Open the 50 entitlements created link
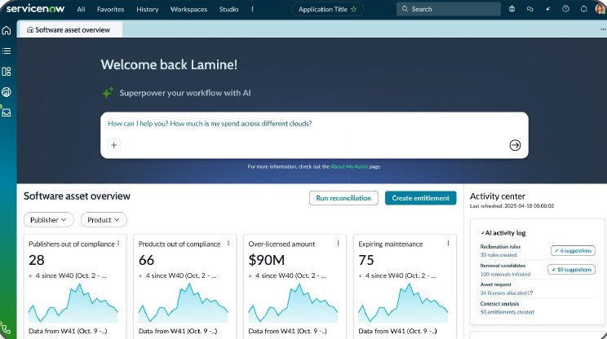Image resolution: width=607 pixels, height=339 pixels. (x=507, y=312)
